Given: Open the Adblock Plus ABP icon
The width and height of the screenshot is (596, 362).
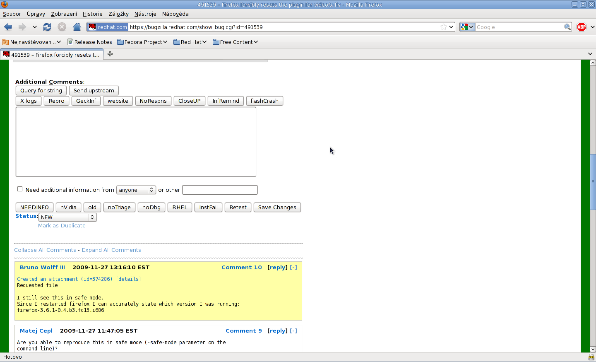Looking at the screenshot, I should click(x=582, y=27).
